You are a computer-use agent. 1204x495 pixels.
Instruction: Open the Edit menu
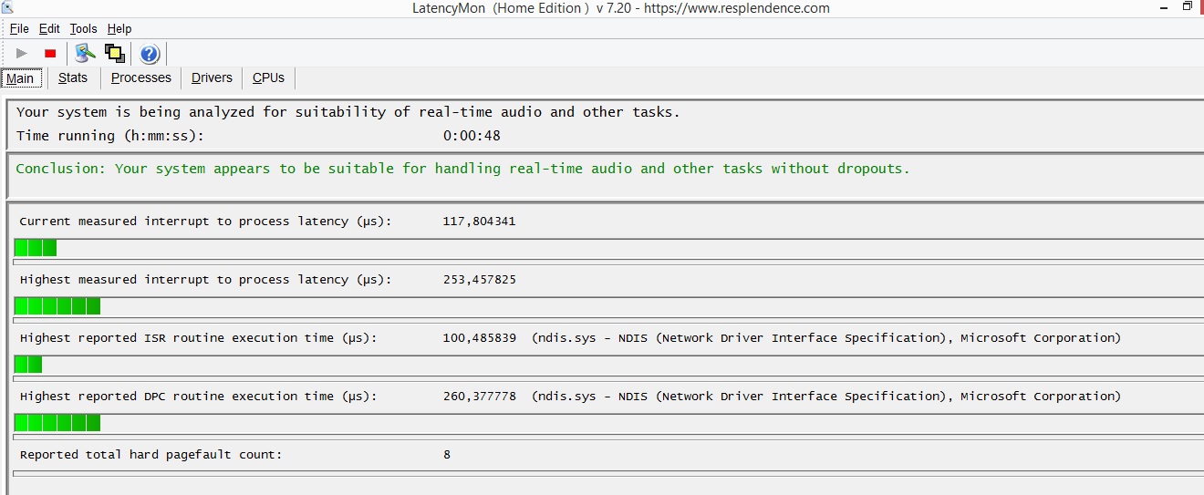pyautogui.click(x=49, y=29)
